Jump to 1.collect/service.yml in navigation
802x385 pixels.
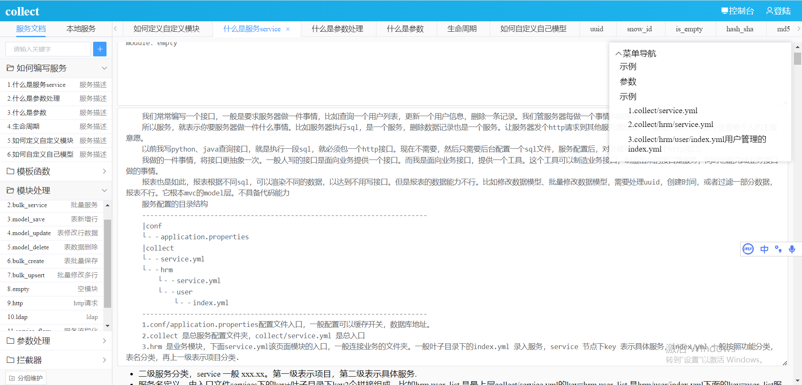click(x=663, y=111)
